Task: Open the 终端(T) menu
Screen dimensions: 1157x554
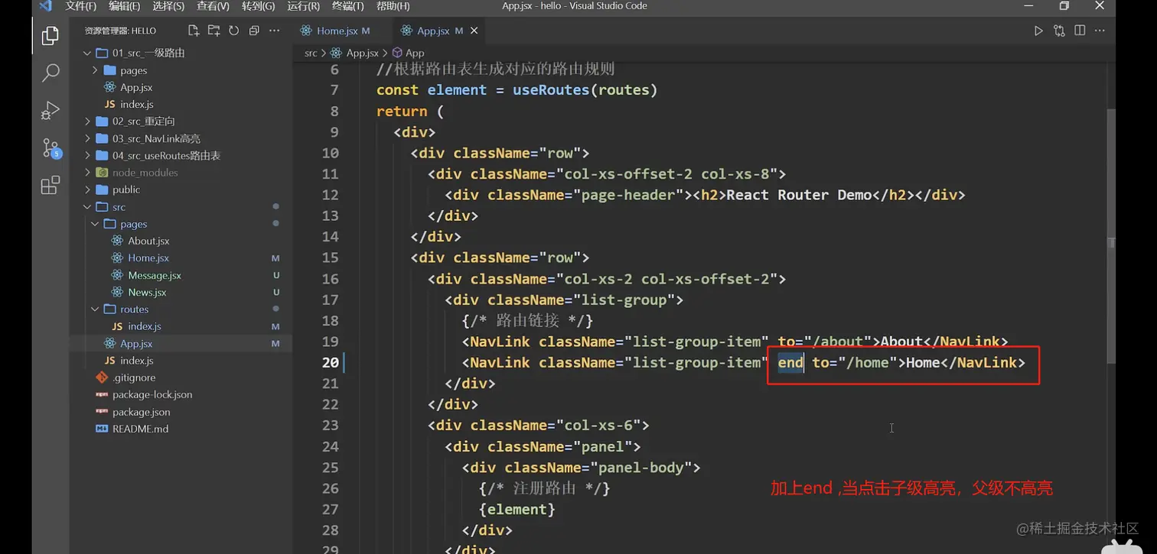Action: pyautogui.click(x=348, y=6)
